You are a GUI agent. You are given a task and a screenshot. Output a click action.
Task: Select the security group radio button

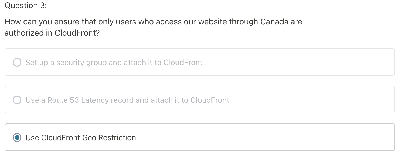17,62
